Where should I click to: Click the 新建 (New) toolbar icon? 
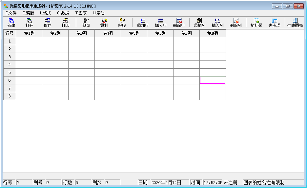click(11, 23)
